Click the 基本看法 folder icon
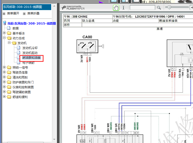The width and height of the screenshot is (193, 143). tap(9, 33)
